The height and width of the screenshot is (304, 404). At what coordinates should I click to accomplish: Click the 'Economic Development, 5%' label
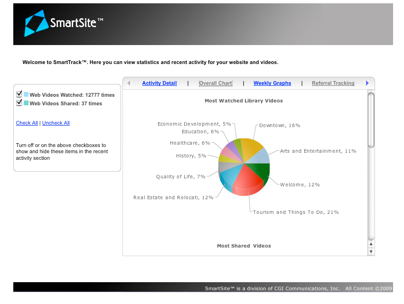click(194, 124)
